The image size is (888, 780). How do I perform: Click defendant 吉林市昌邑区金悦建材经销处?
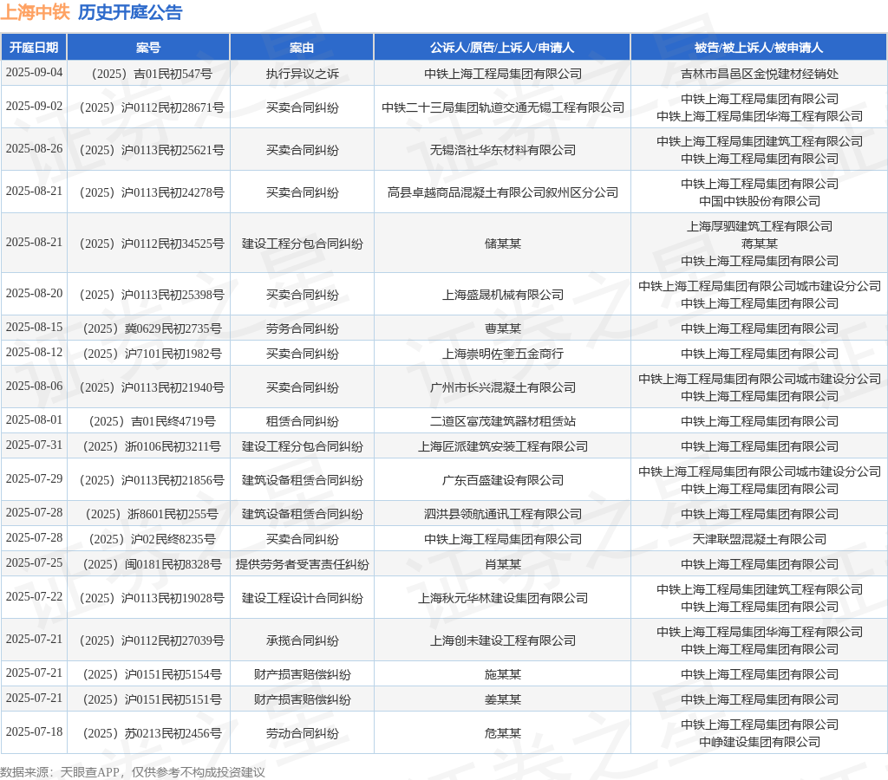tap(760, 75)
